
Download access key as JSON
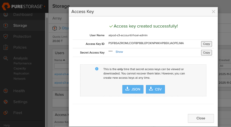[133, 89]
